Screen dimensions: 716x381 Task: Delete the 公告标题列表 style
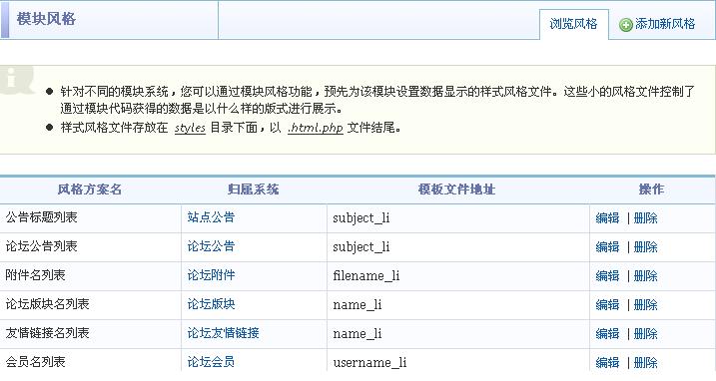tap(646, 218)
